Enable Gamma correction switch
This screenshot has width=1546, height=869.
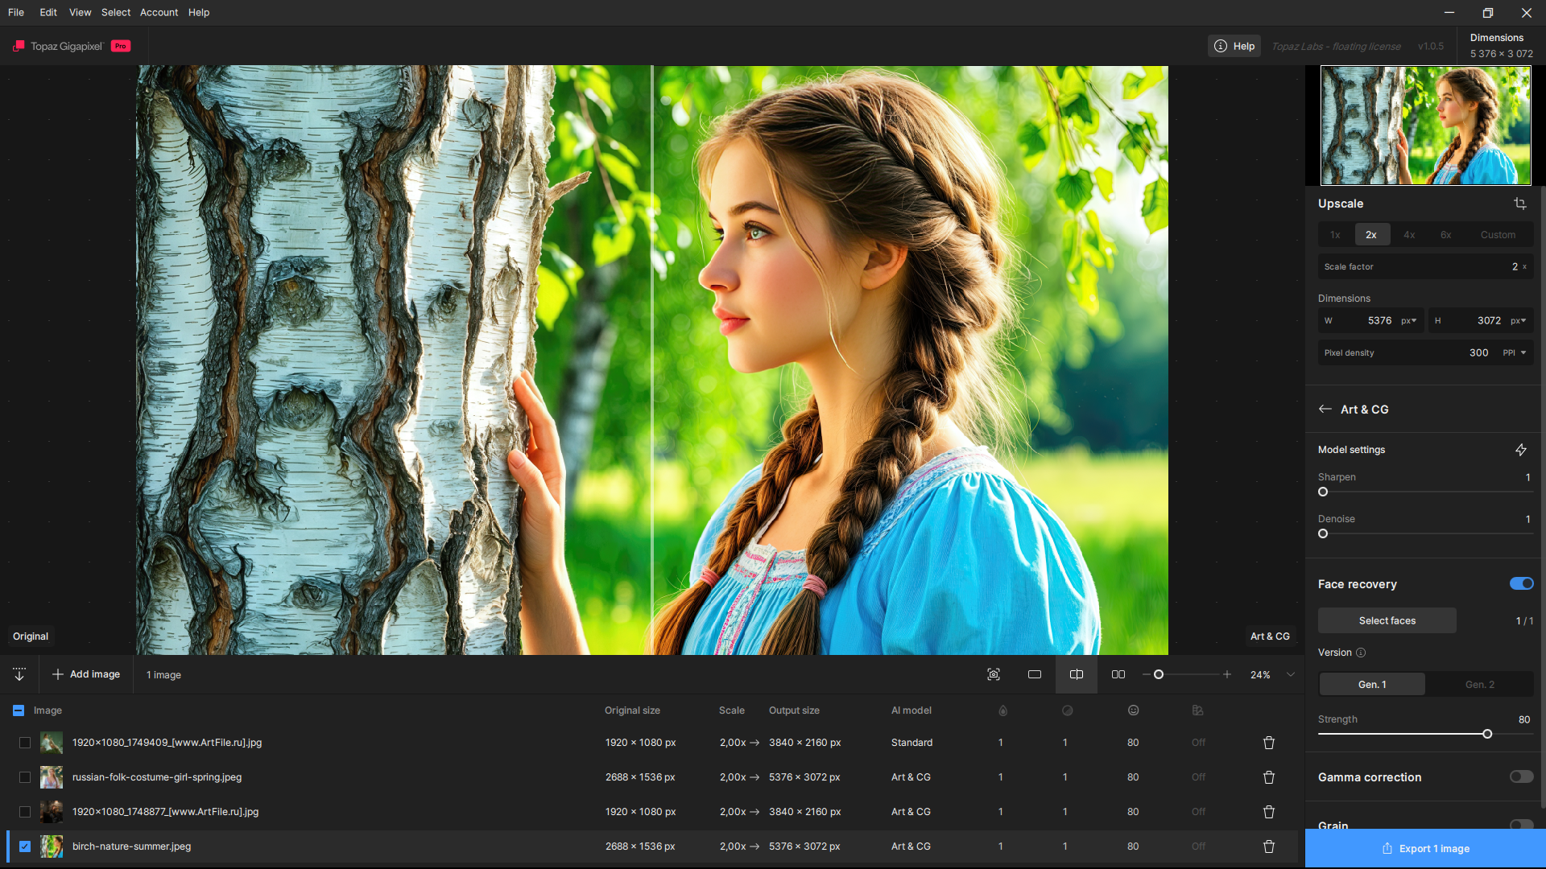[1521, 776]
